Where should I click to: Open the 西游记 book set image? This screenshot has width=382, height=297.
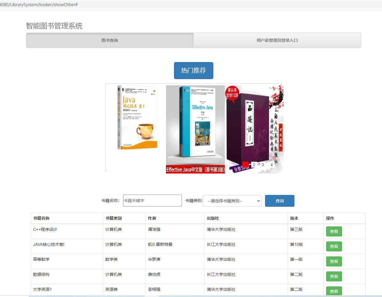click(254, 129)
